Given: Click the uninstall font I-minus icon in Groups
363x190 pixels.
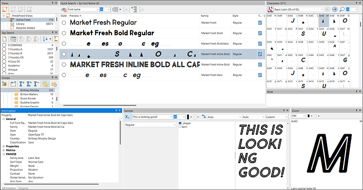Looking at the screenshot, I should click(x=37, y=84).
